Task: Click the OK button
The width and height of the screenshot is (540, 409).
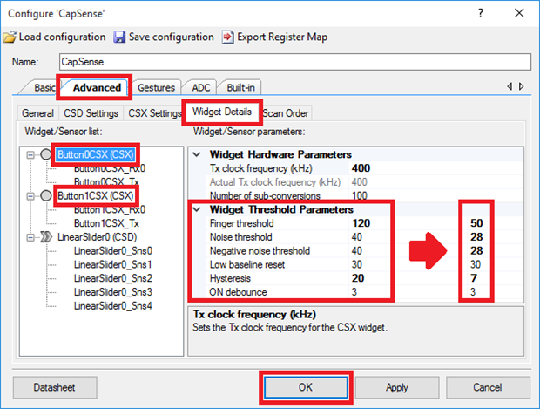Action: (306, 387)
